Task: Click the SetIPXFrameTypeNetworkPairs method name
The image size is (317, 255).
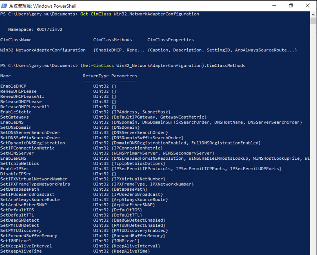Action: point(35,184)
